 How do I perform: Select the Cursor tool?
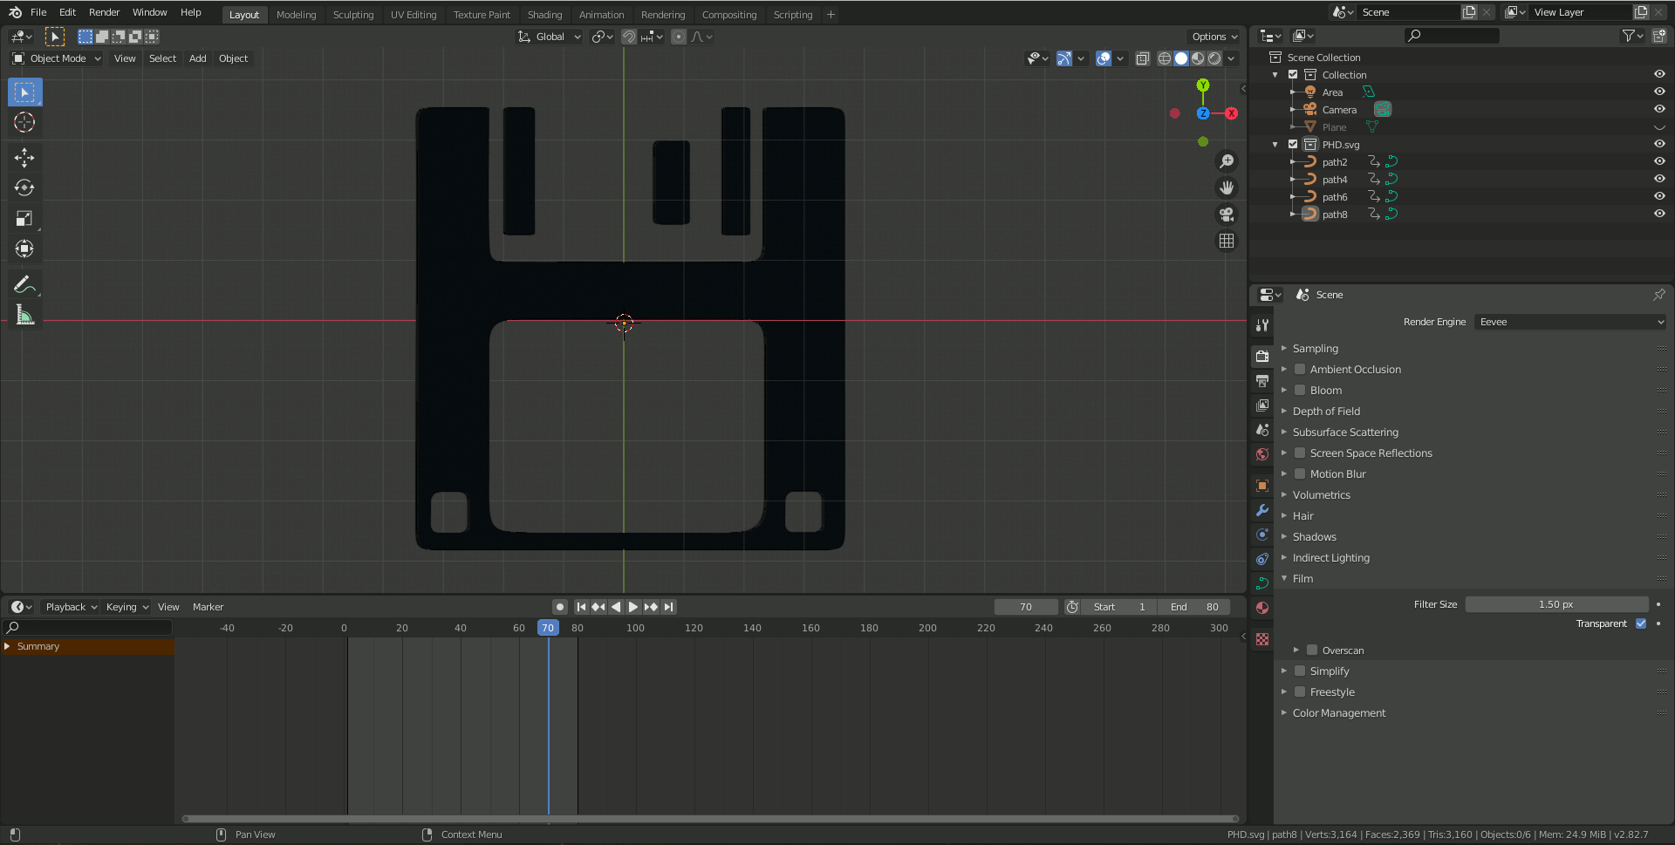[24, 123]
